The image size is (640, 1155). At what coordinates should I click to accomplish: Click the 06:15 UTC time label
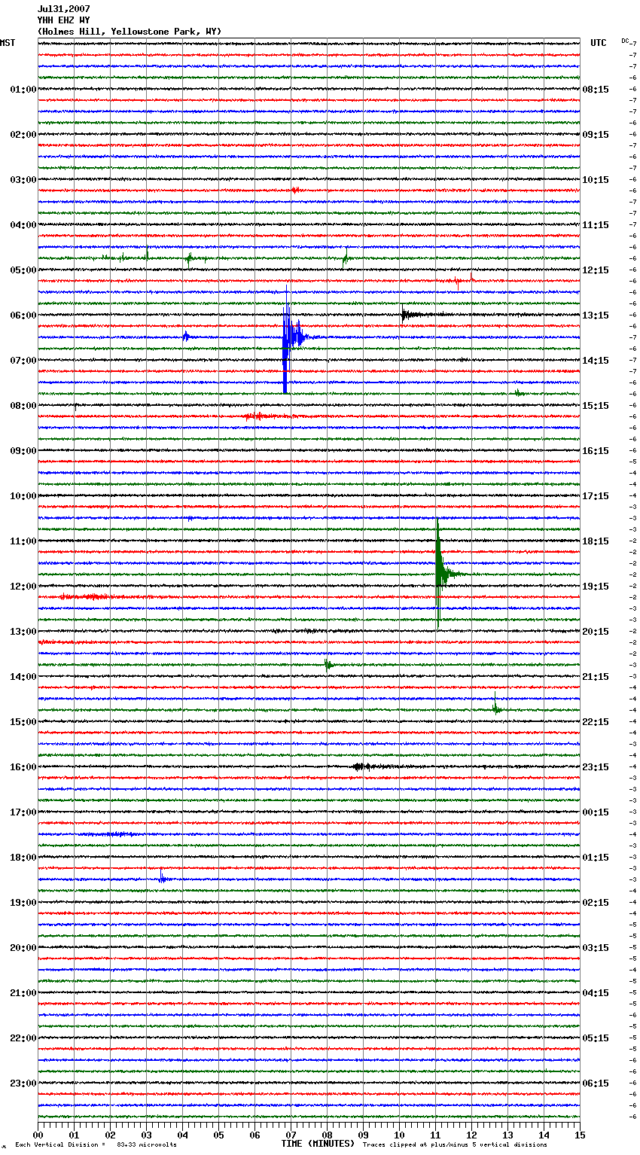596,1083
